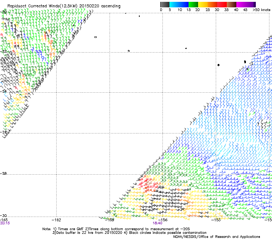This screenshot has width=272, height=239.
Task: Click the '-30' latitude axis label
Action: point(3,215)
